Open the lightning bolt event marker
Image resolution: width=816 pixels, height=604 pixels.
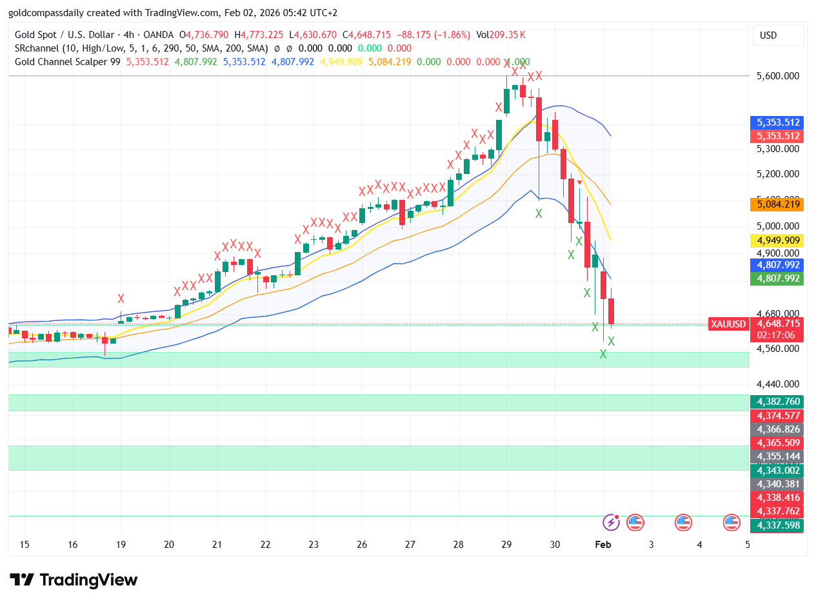coord(612,523)
